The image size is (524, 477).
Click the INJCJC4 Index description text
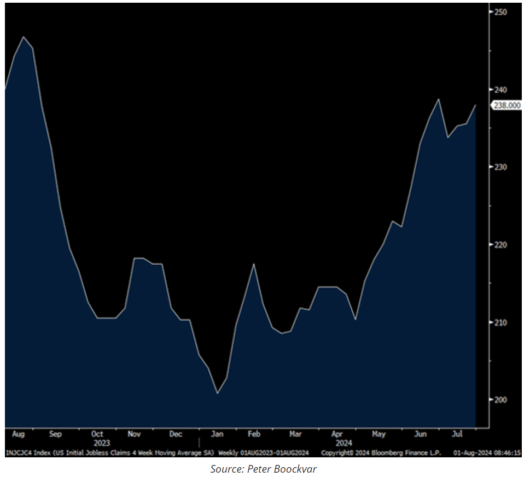click(109, 454)
